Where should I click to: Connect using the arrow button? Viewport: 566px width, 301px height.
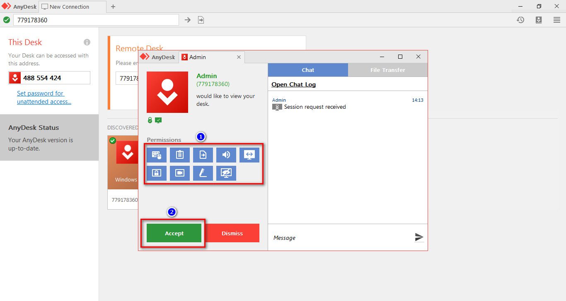(188, 20)
